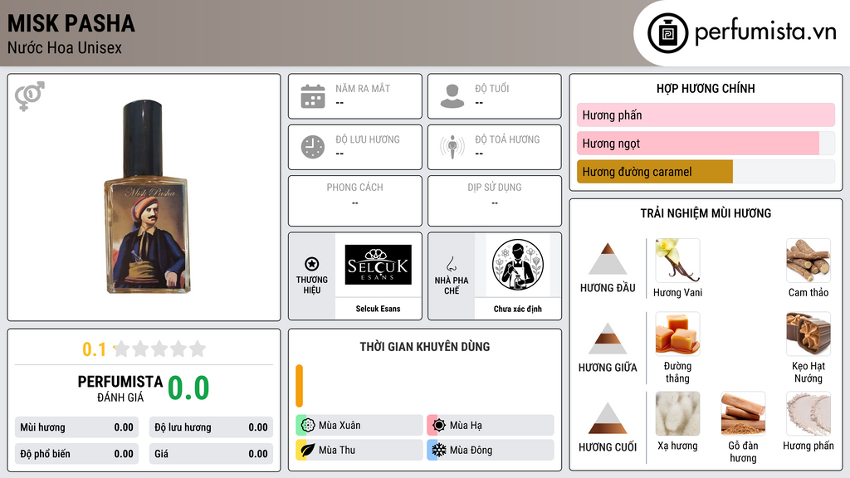Viewport: 850px width, 478px height.
Task: Click the Đường thắng caramel note image
Action: coord(677,334)
